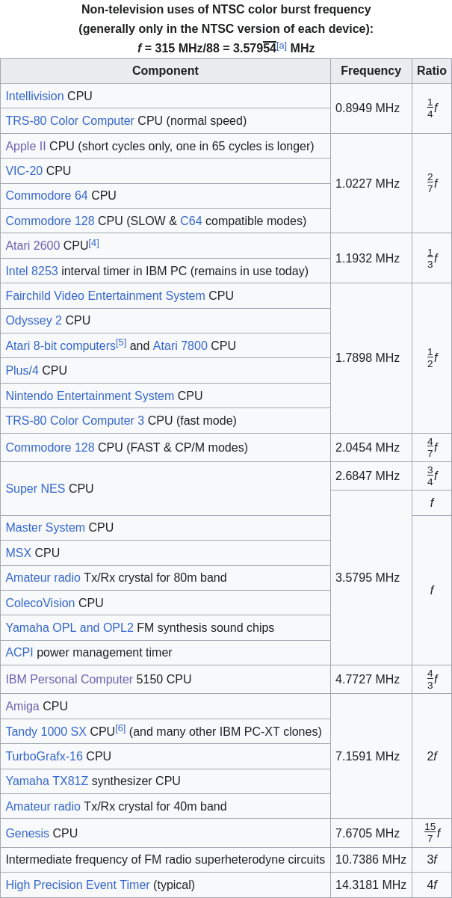
Task: Open Fairchild Video Entertainment System link
Action: 105,295
